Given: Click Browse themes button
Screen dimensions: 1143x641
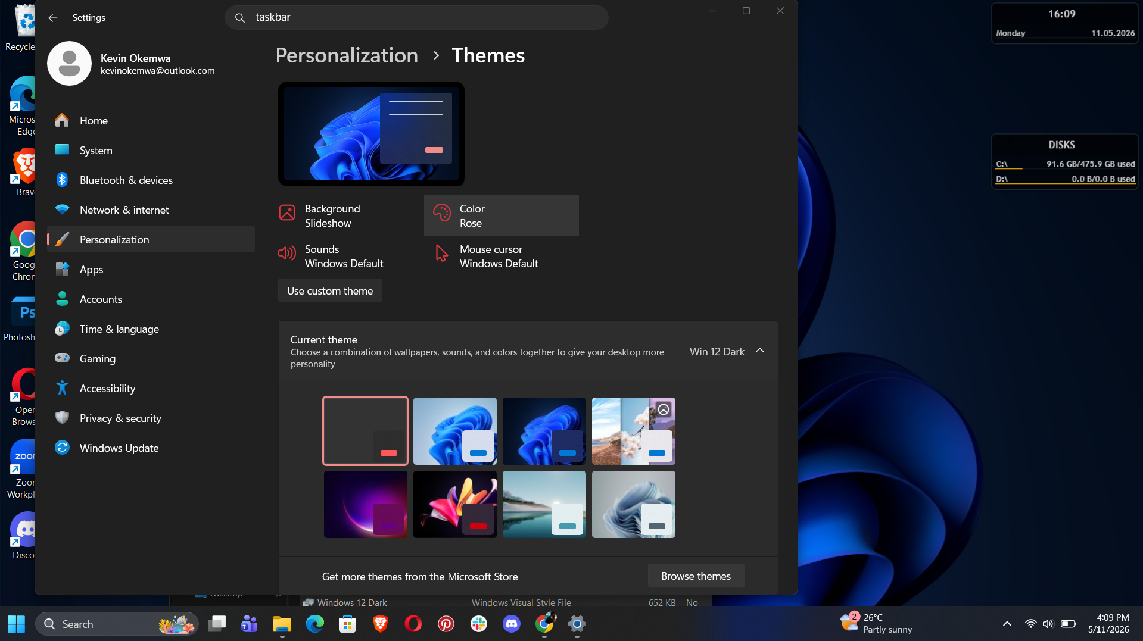Looking at the screenshot, I should tap(696, 576).
